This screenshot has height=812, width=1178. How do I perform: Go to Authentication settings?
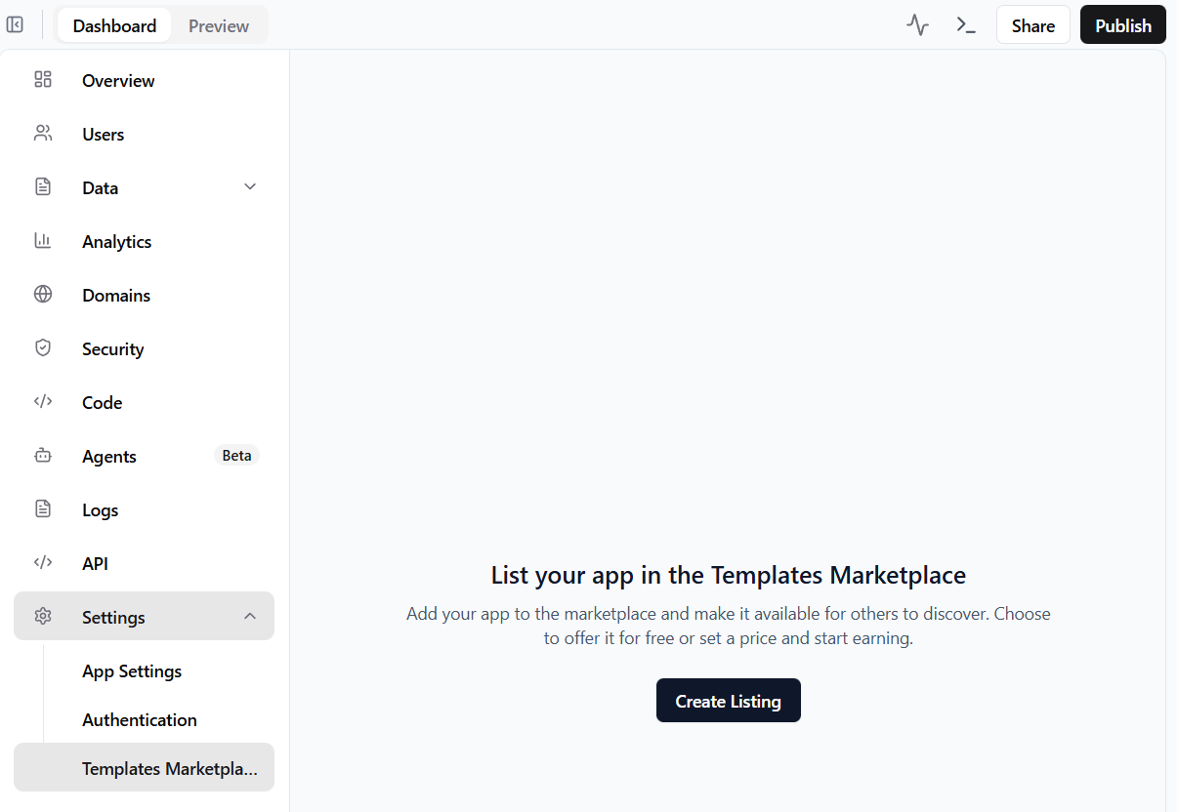point(139,719)
